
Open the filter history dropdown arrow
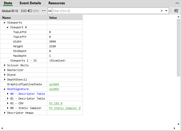(x=166, y=11)
